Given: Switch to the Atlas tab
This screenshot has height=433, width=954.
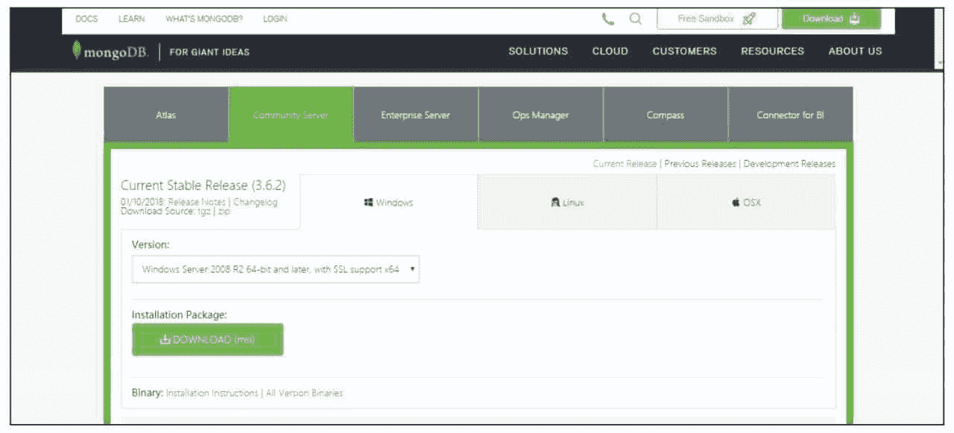Looking at the screenshot, I should click(166, 116).
